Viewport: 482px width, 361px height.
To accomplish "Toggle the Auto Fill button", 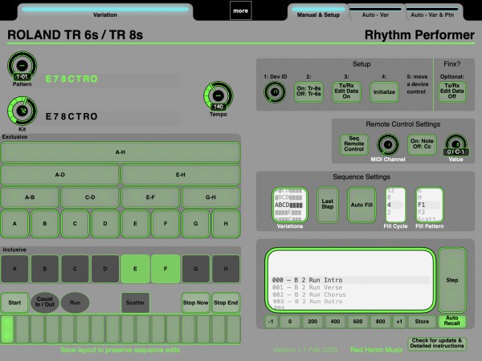I will point(361,205).
